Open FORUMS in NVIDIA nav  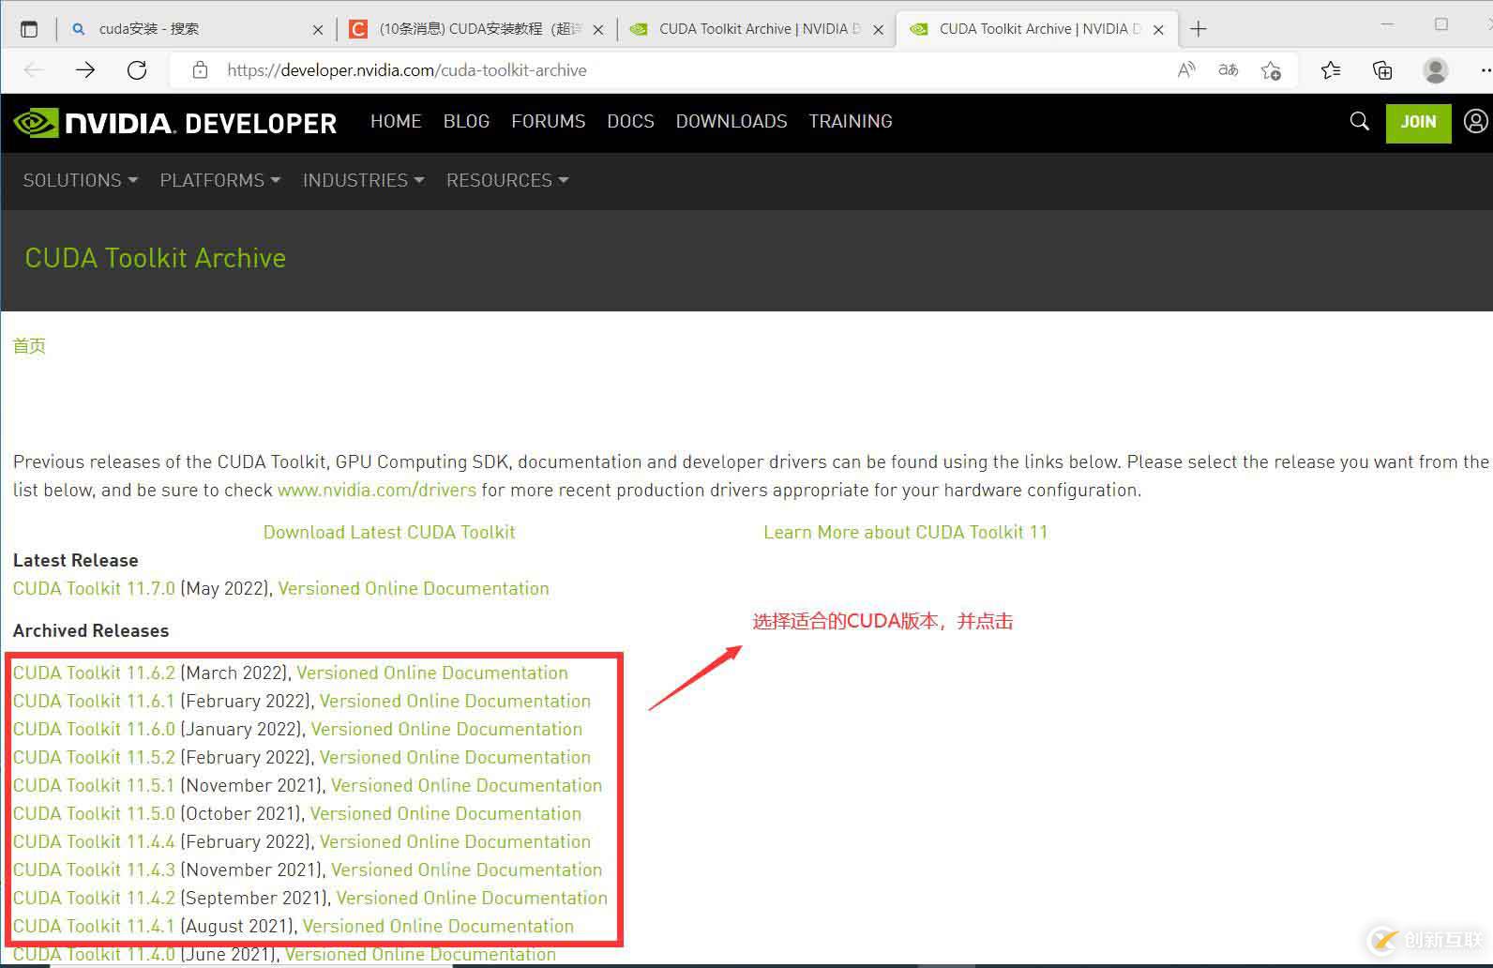548,121
